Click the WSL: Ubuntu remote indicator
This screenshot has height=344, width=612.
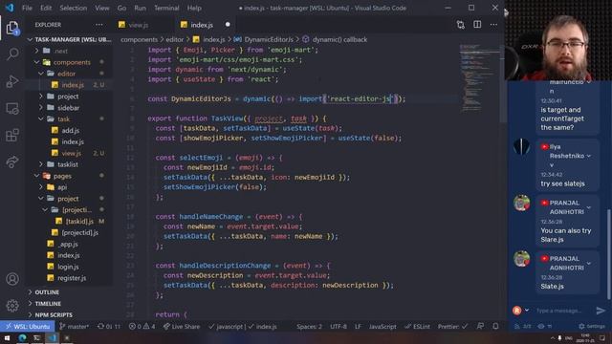28,327
